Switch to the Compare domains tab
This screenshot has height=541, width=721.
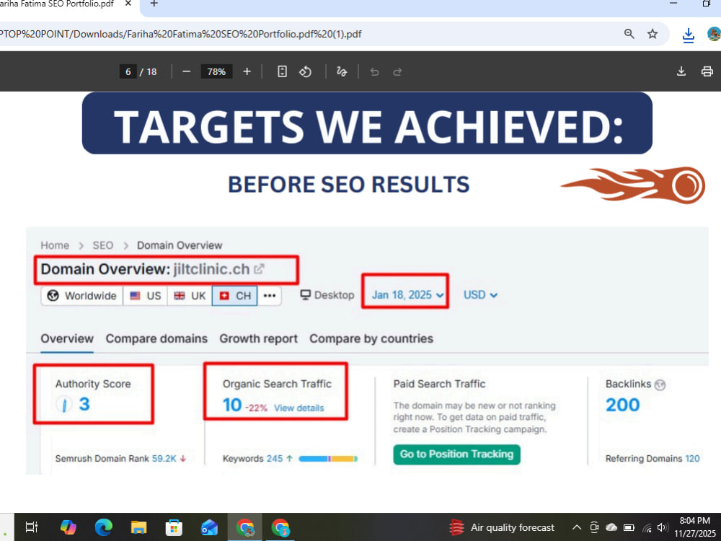pos(156,338)
